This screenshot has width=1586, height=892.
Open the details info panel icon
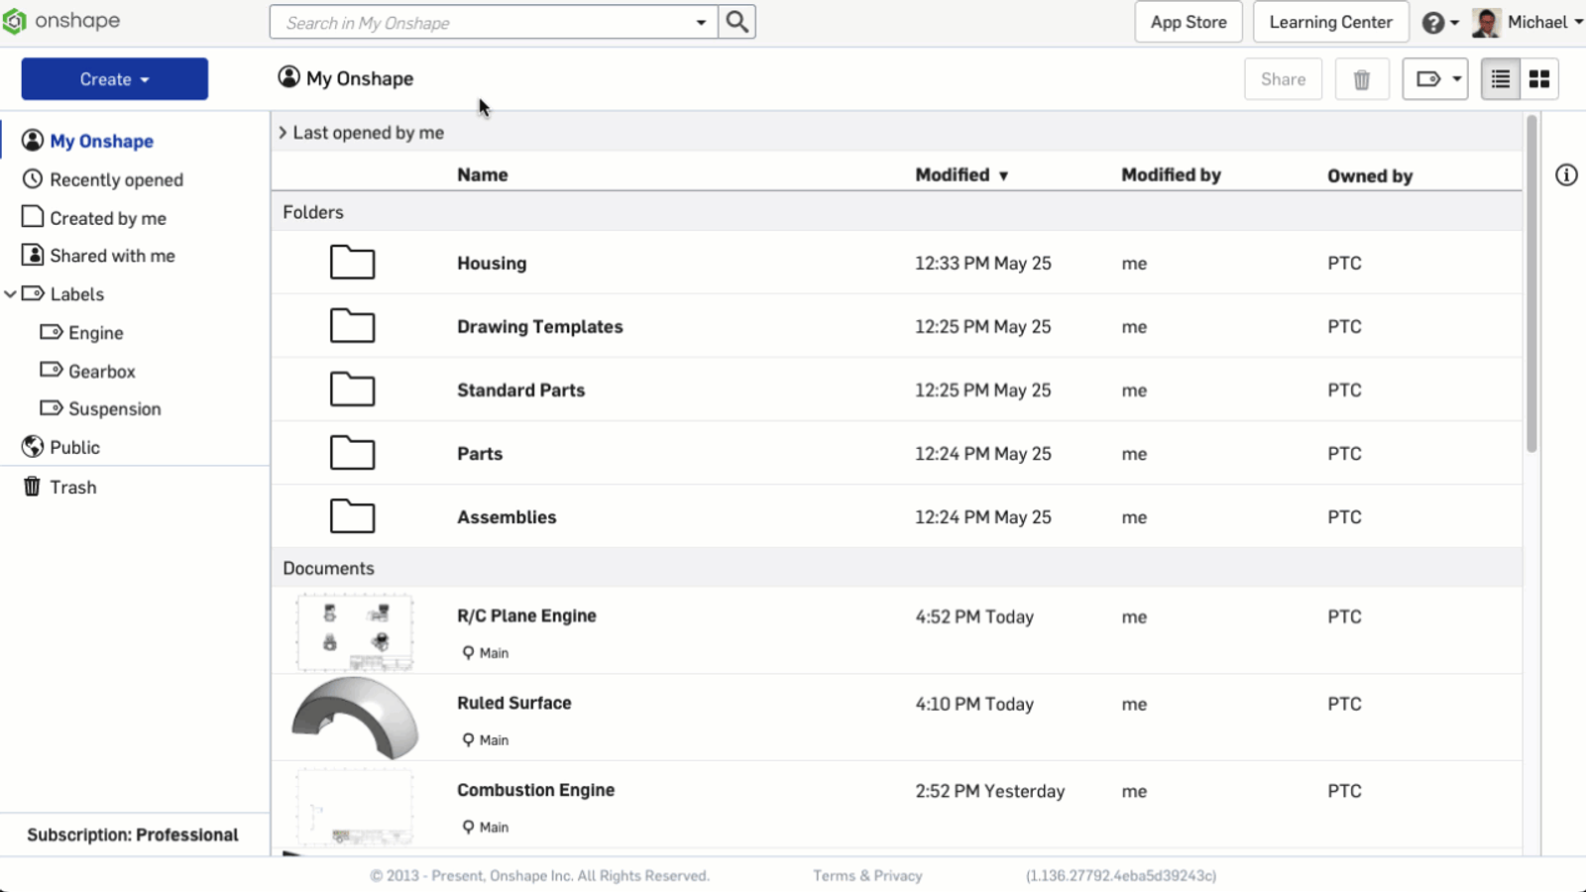coord(1566,175)
